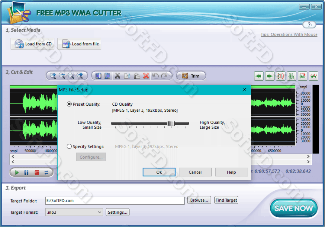Open the help question mark menu
325x227 pixels.
(x=309, y=25)
